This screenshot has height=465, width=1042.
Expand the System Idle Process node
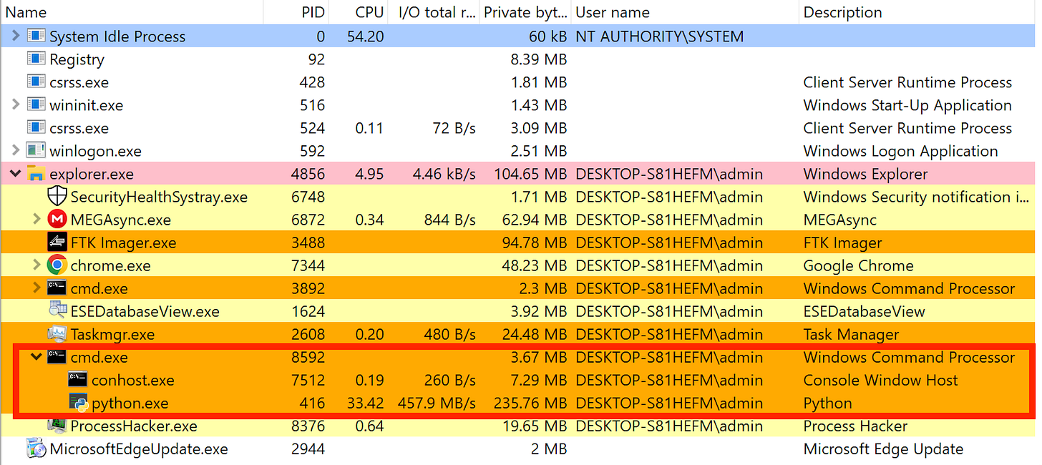[15, 36]
